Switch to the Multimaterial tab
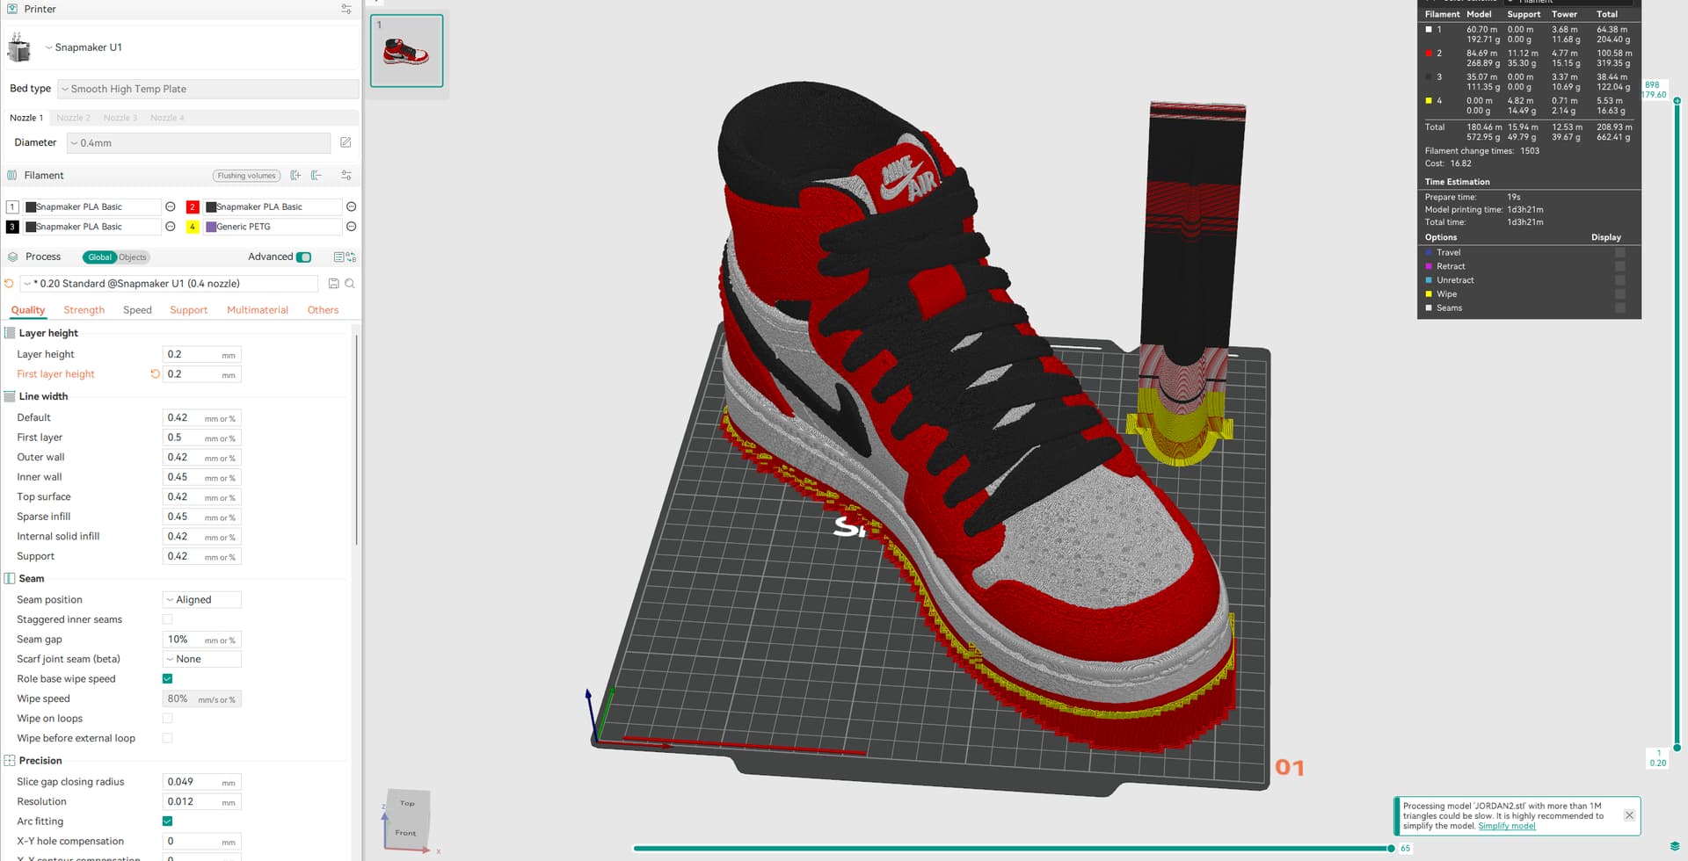The height and width of the screenshot is (861, 1688). click(258, 310)
